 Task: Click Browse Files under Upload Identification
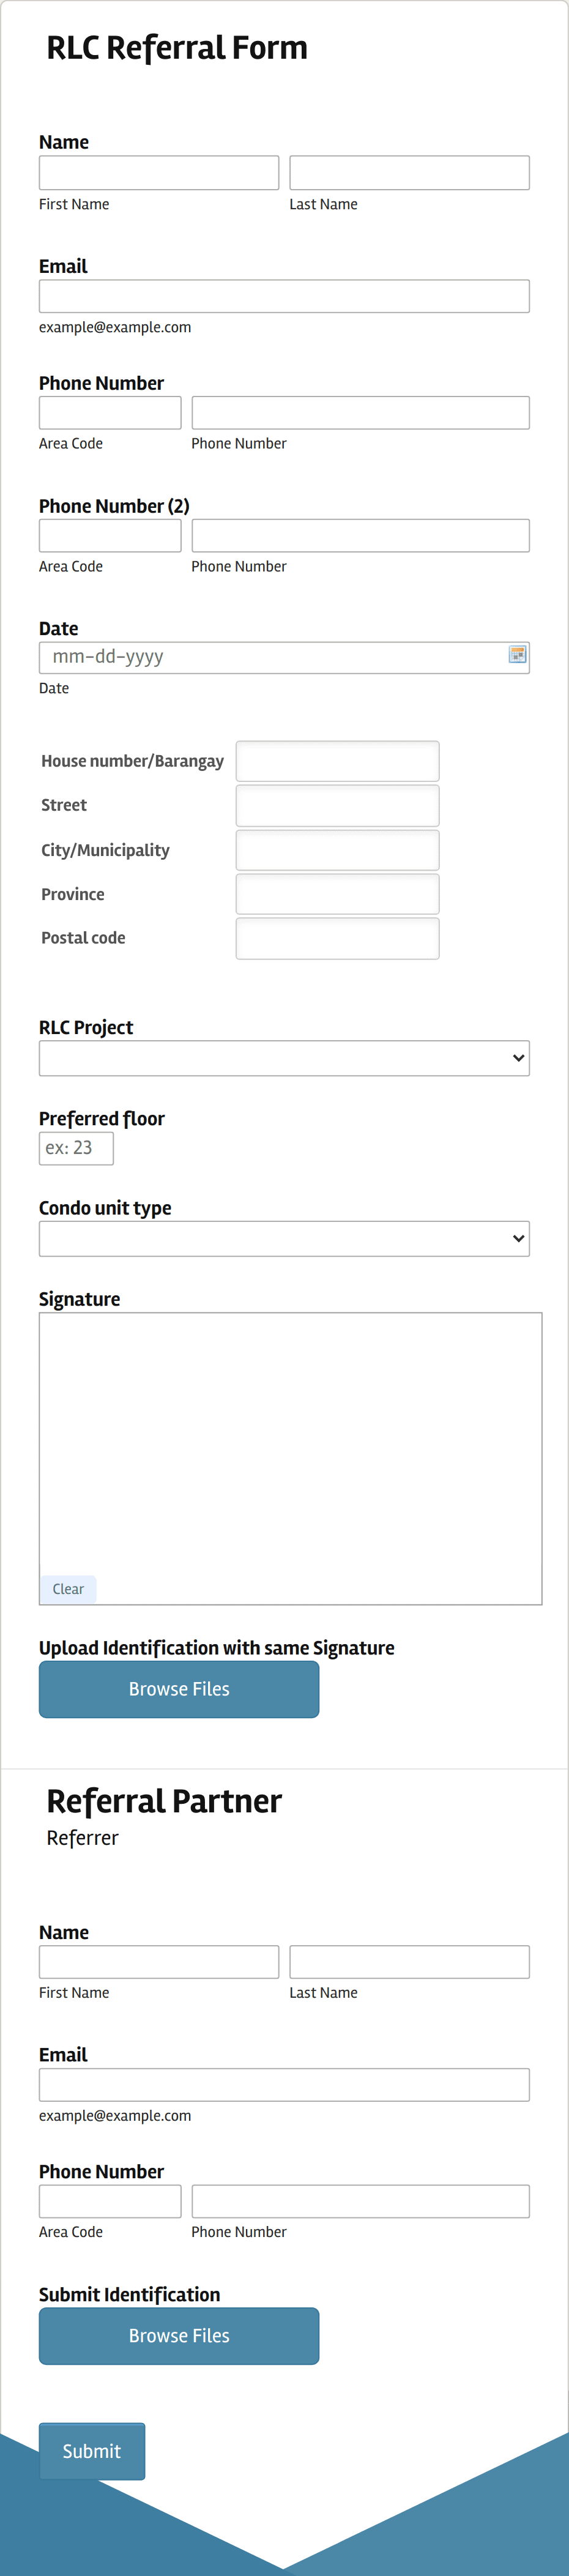tap(179, 1689)
